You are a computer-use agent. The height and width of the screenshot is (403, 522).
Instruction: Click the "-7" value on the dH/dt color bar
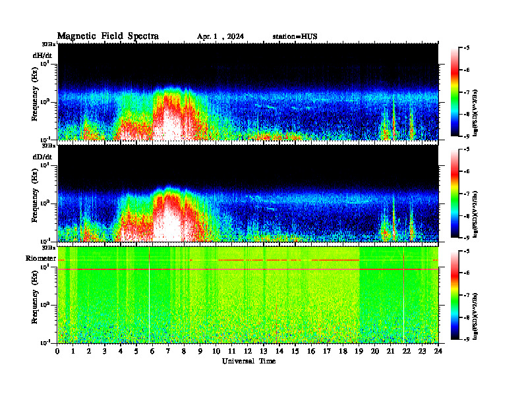pos(467,92)
